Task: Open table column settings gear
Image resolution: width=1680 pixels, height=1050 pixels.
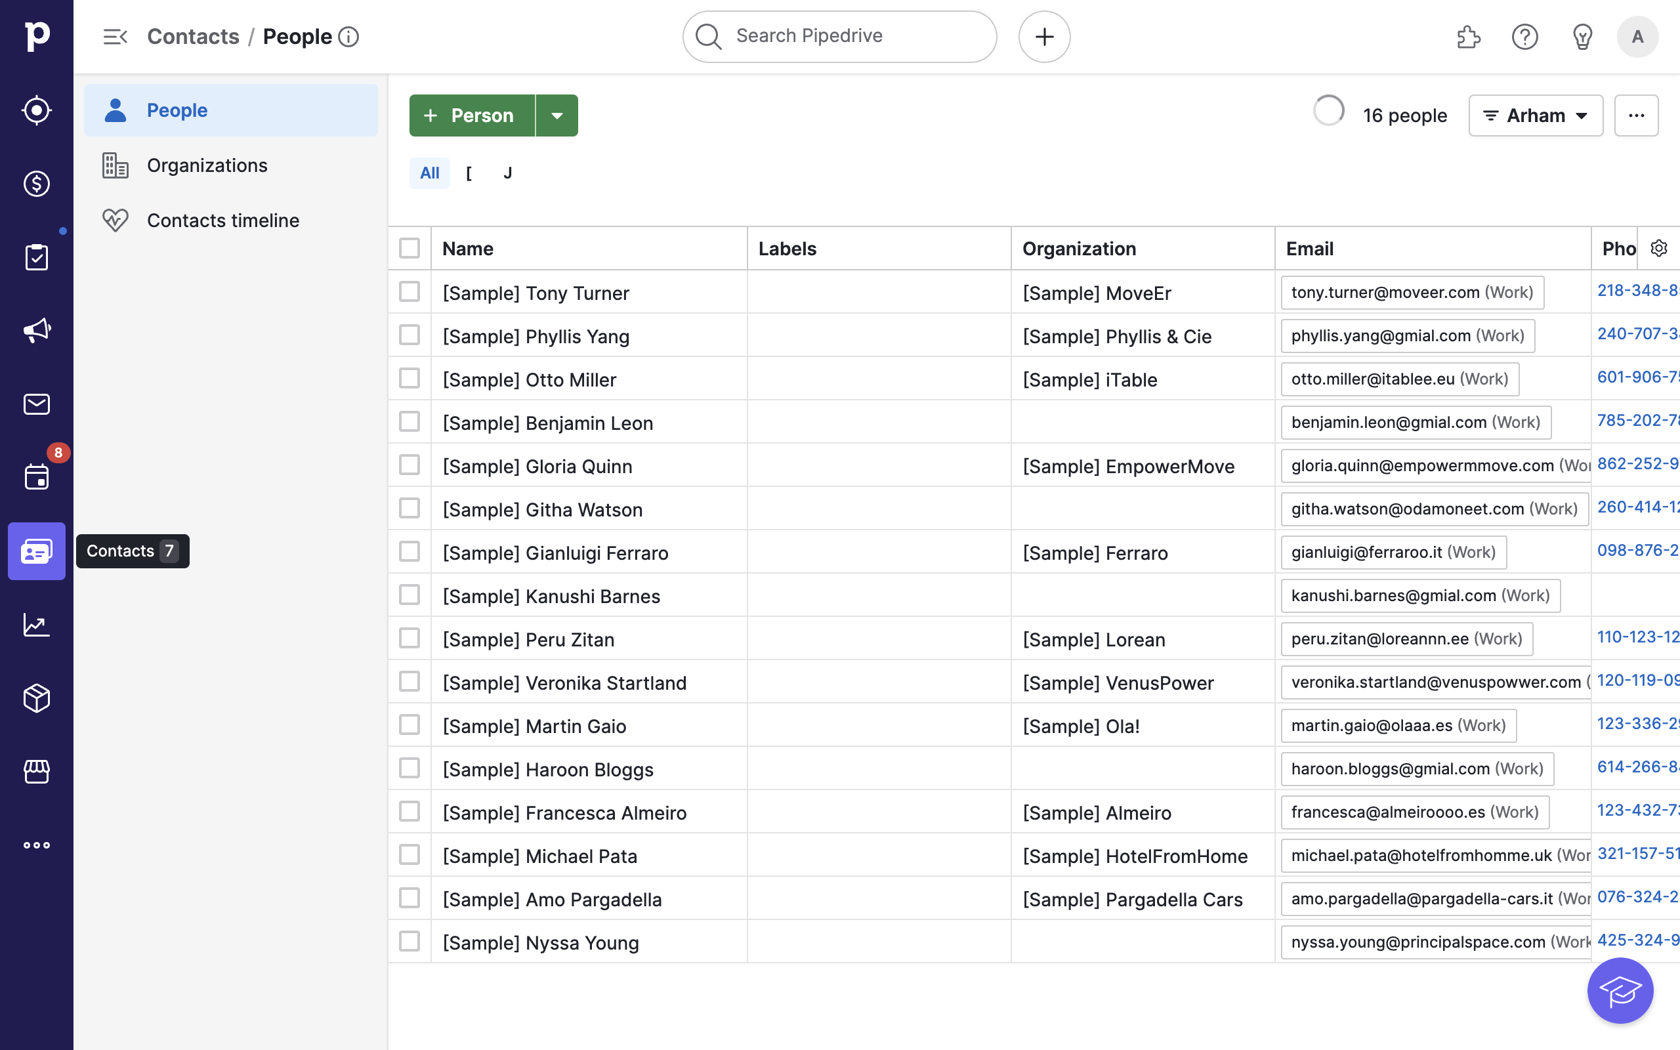Action: (1658, 248)
